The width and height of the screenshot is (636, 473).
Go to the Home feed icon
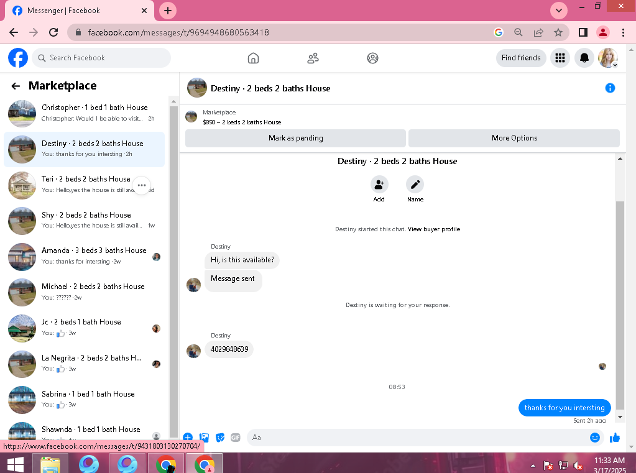pyautogui.click(x=253, y=58)
